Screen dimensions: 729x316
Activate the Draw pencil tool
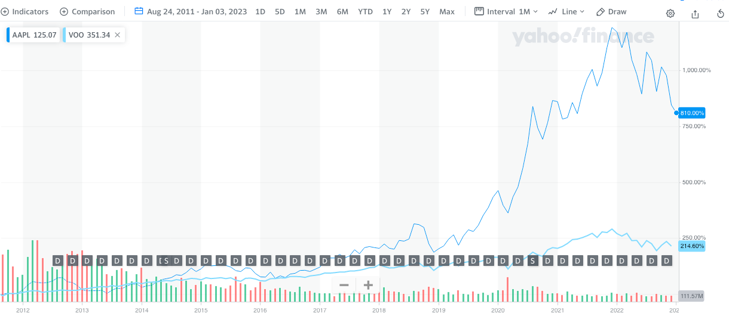pyautogui.click(x=611, y=11)
